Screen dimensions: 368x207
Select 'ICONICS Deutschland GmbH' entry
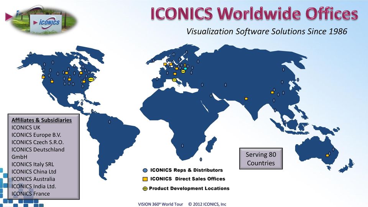point(38,153)
